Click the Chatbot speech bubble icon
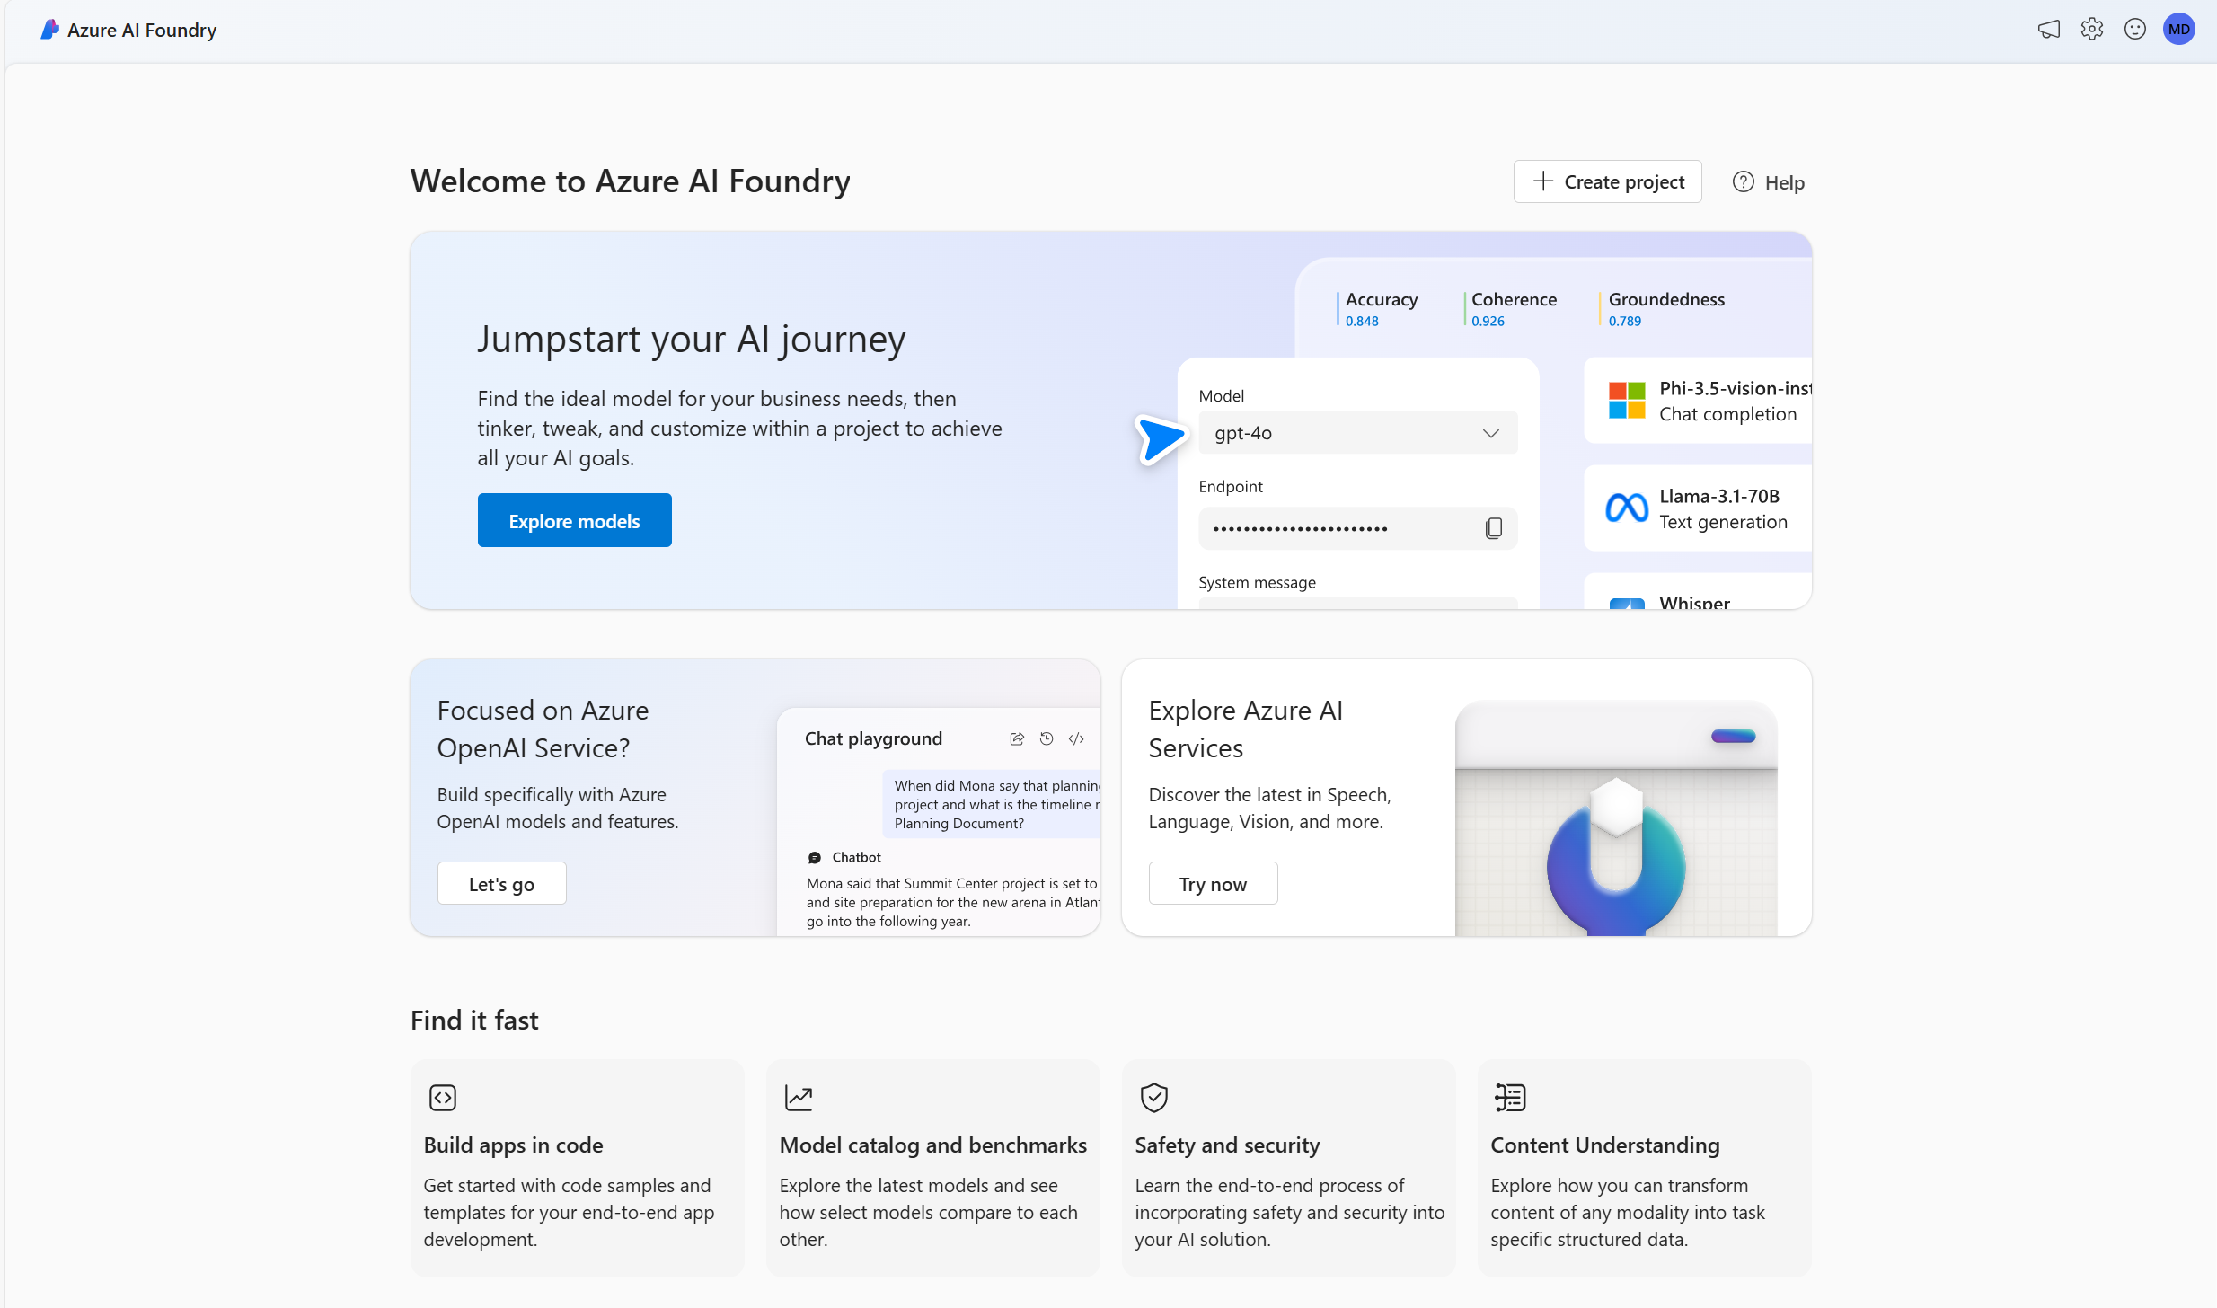The width and height of the screenshot is (2217, 1308). (815, 857)
